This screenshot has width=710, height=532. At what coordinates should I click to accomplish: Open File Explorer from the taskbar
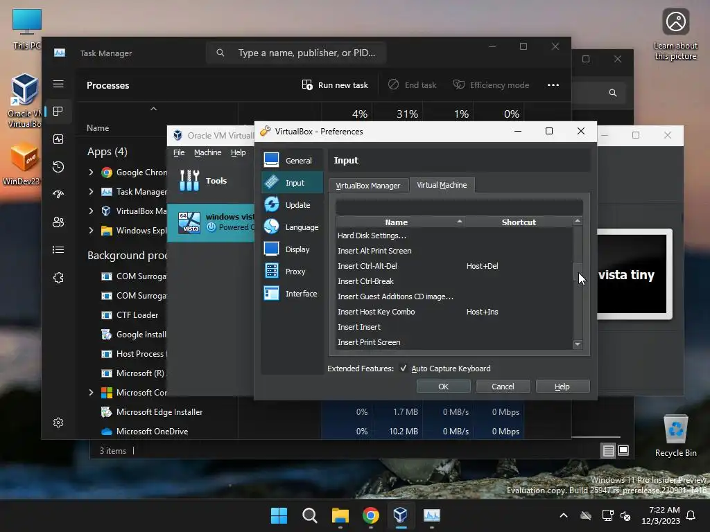point(340,515)
